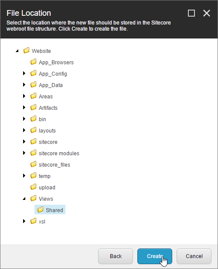Select the Areas tree item
218x269 pixels.
(46, 96)
